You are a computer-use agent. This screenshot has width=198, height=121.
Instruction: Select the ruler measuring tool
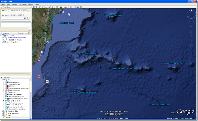70,7
